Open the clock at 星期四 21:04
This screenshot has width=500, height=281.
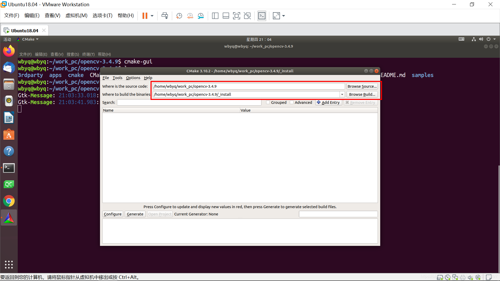(259, 39)
